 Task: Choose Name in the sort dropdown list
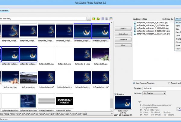(178, 26)
